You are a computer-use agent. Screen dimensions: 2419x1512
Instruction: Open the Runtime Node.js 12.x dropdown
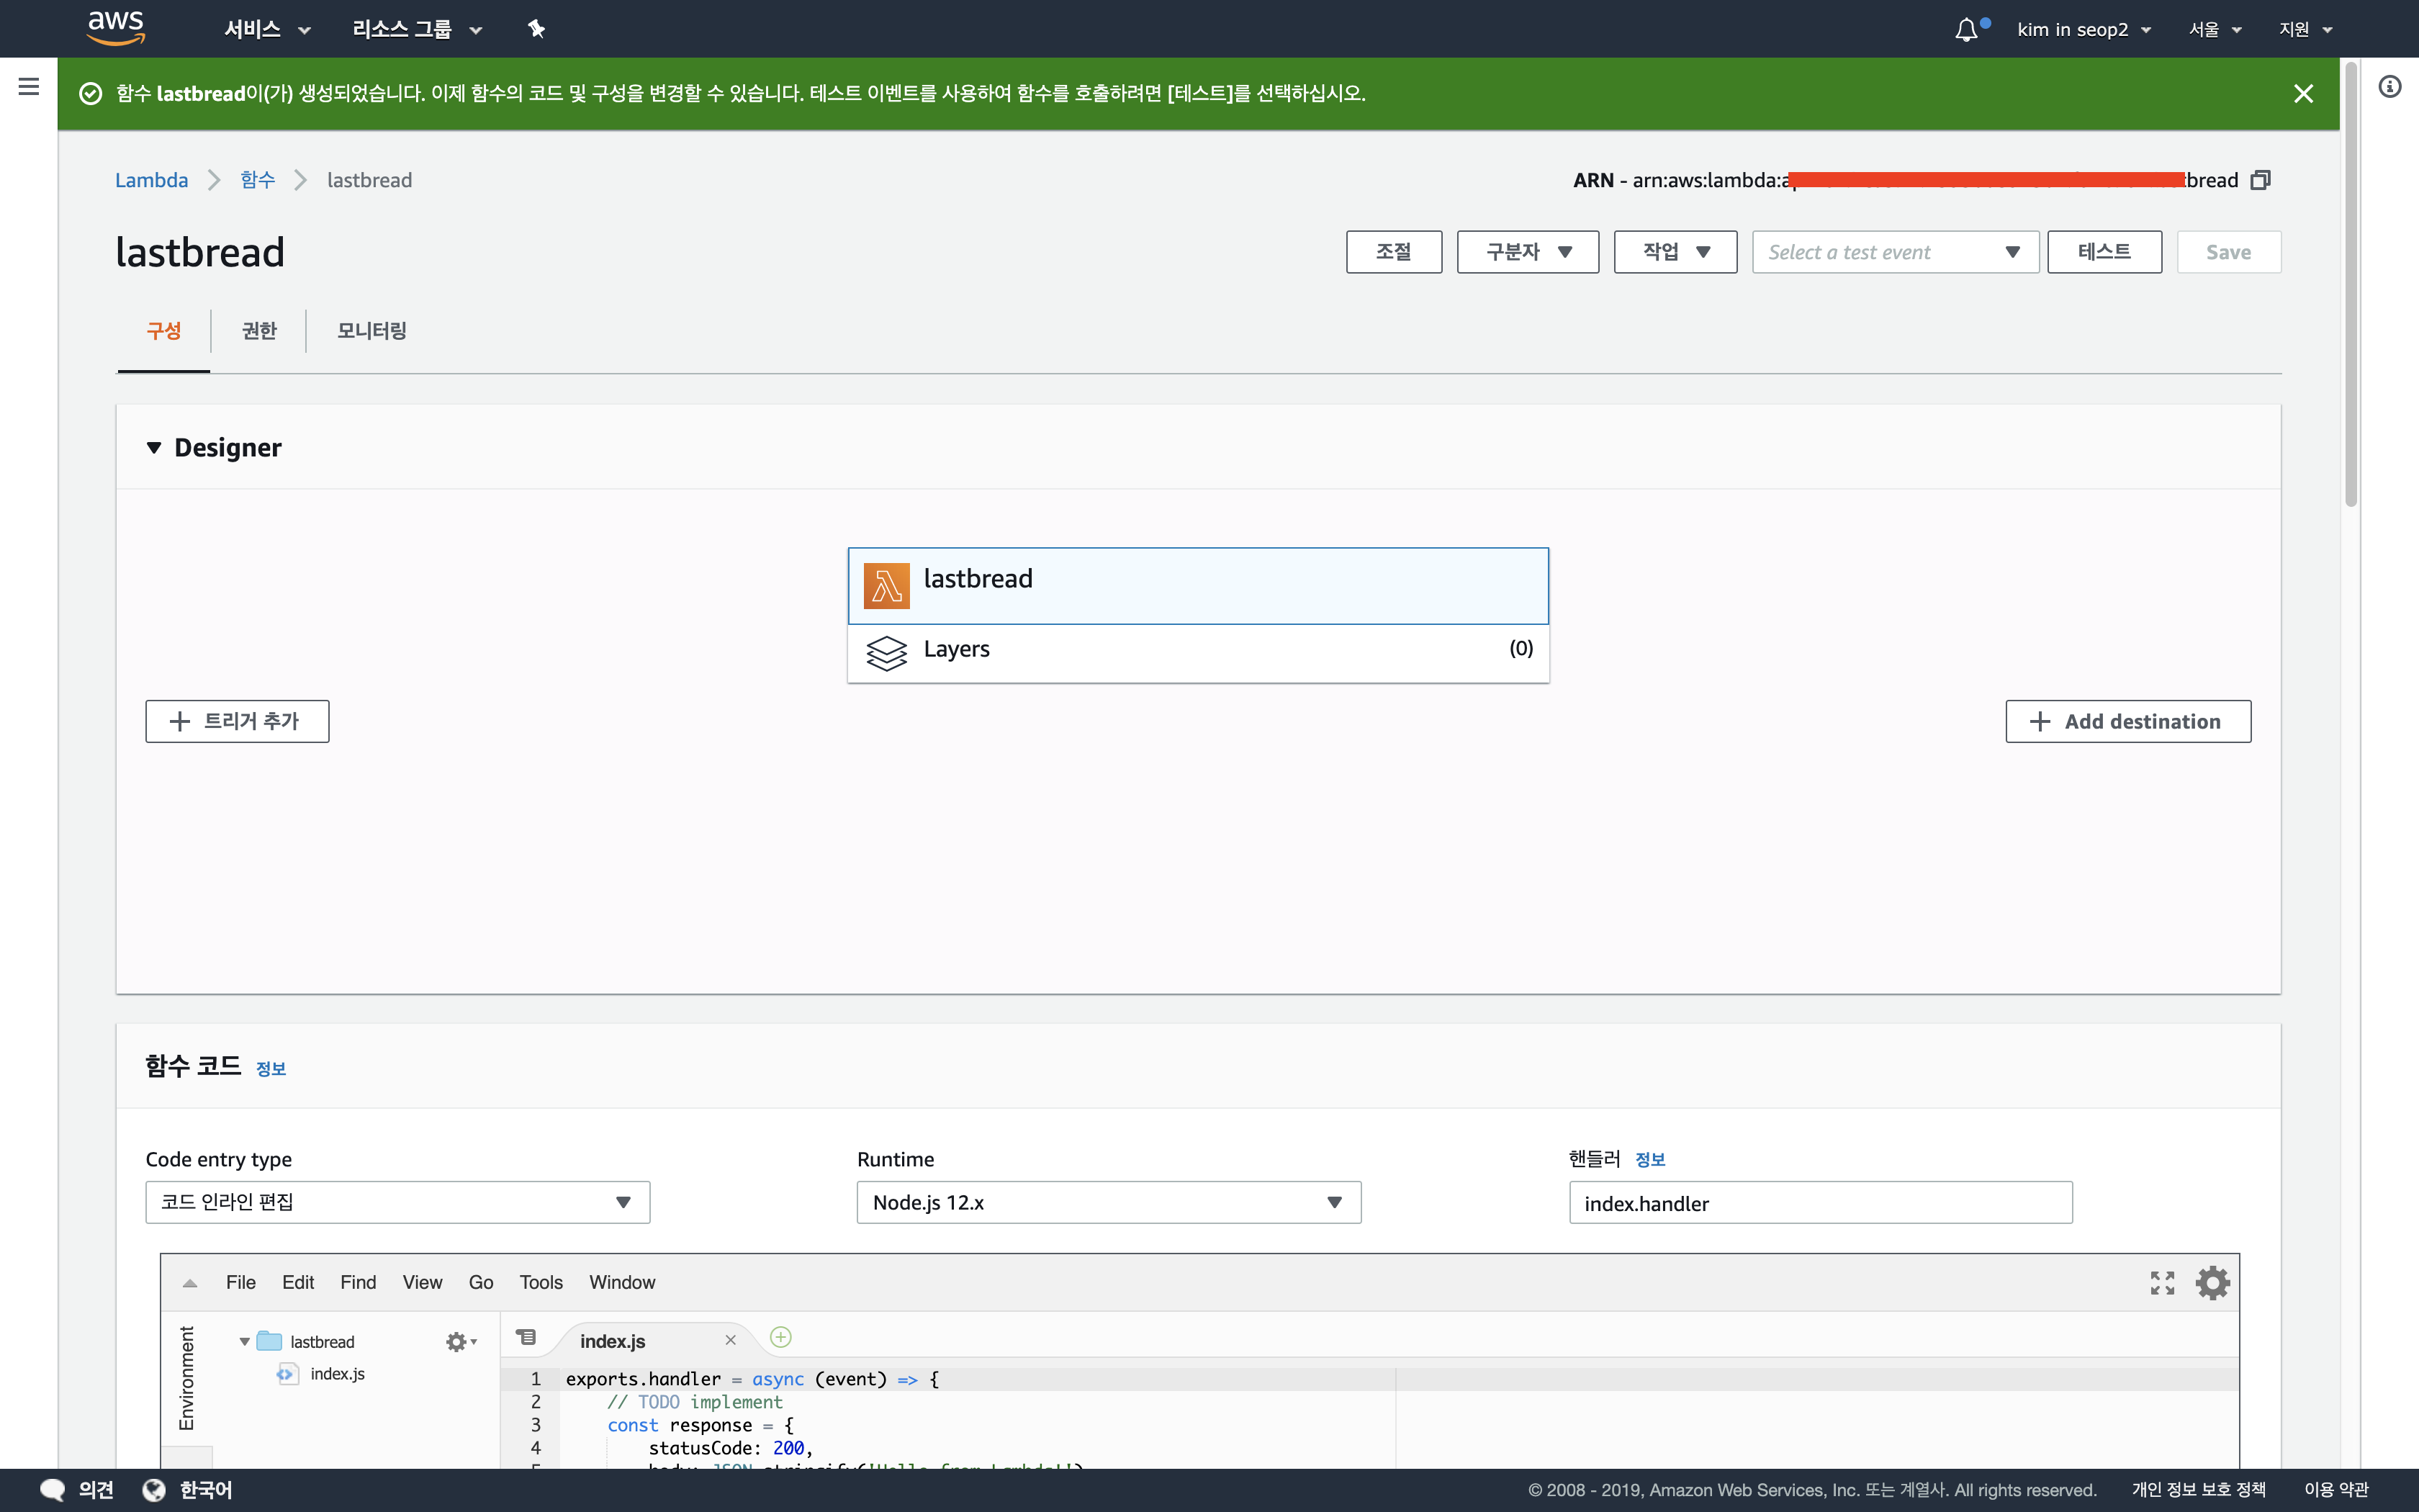click(x=1109, y=1202)
